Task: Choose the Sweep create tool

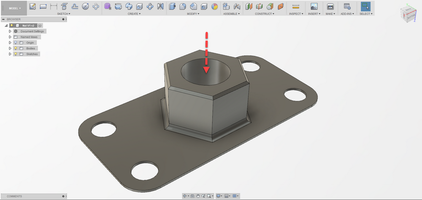Action: [x=129, y=6]
